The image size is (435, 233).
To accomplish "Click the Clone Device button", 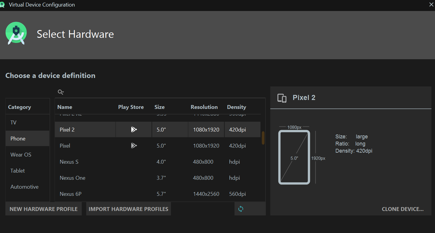I will click(402, 209).
